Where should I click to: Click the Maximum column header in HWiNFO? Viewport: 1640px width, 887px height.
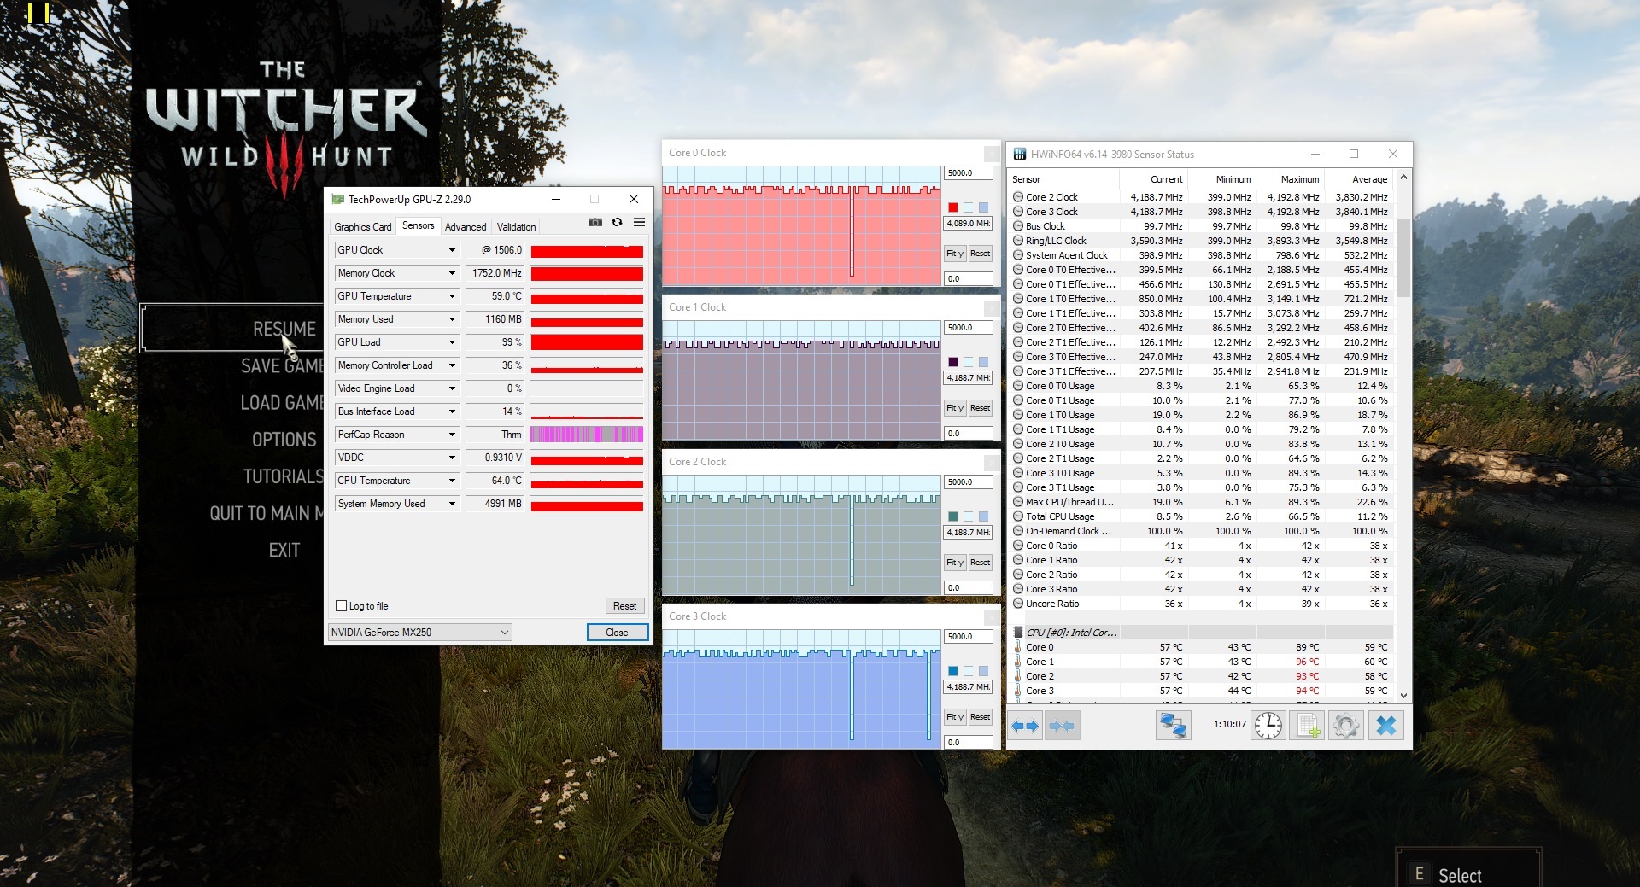(1299, 179)
